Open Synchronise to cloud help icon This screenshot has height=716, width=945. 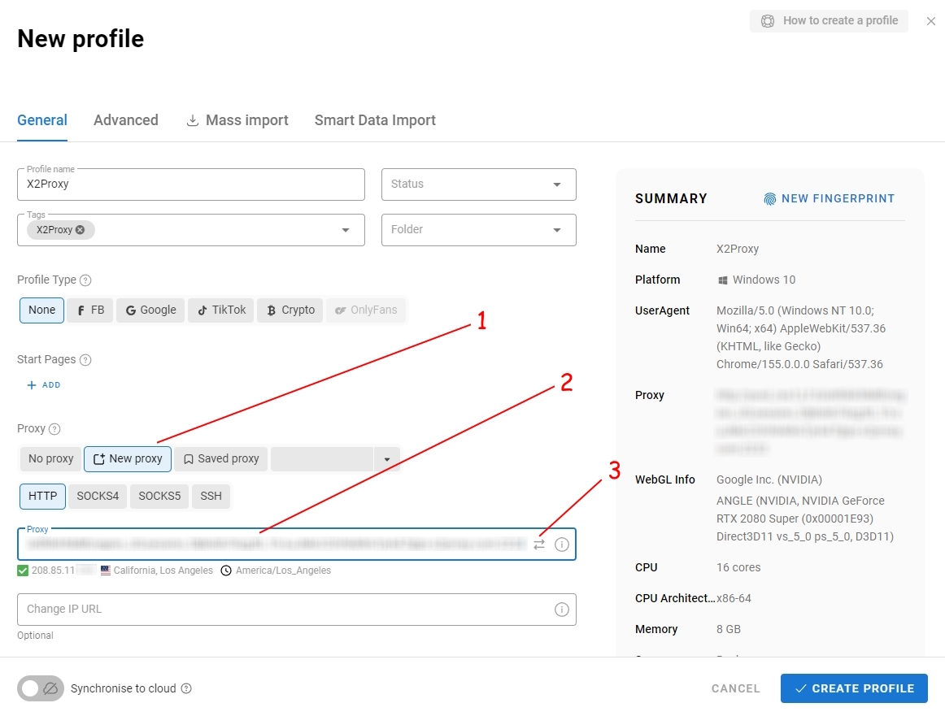[186, 688]
